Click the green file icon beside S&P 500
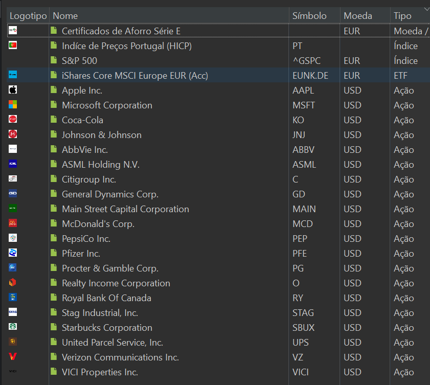 (54, 60)
